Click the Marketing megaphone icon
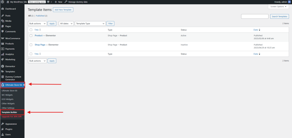 point(3,60)
